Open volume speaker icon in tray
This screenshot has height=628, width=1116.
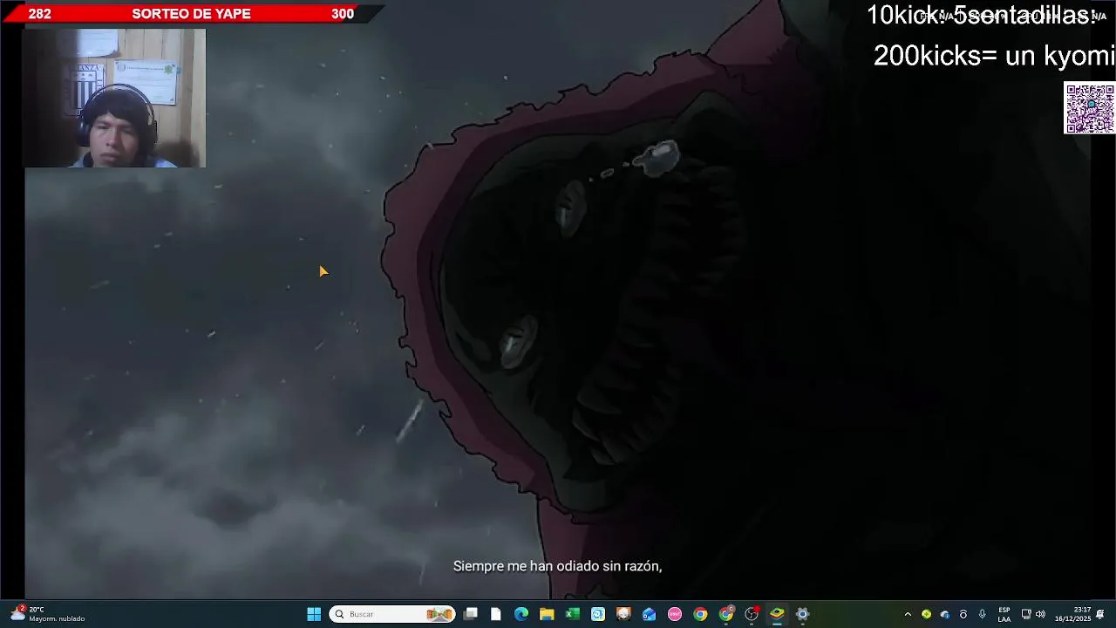(1040, 614)
